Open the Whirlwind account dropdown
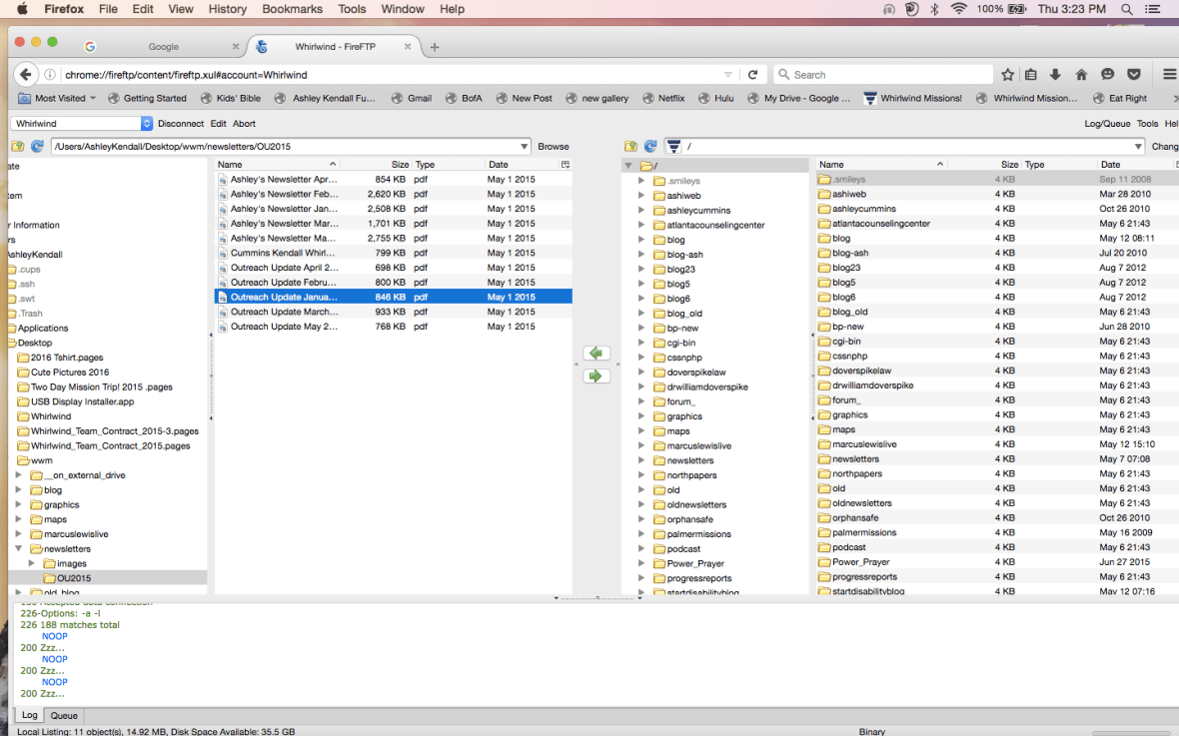The height and width of the screenshot is (736, 1179). [147, 124]
